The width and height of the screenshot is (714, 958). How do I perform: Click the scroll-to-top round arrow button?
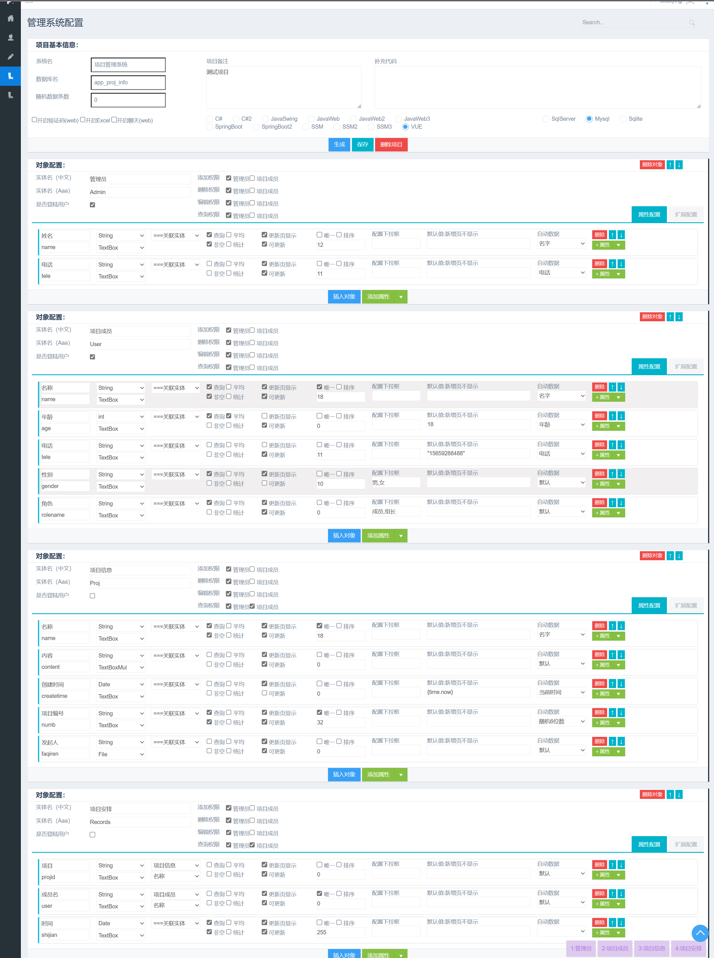(x=700, y=933)
